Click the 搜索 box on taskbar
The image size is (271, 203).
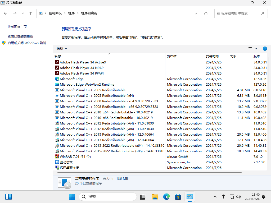108,196
